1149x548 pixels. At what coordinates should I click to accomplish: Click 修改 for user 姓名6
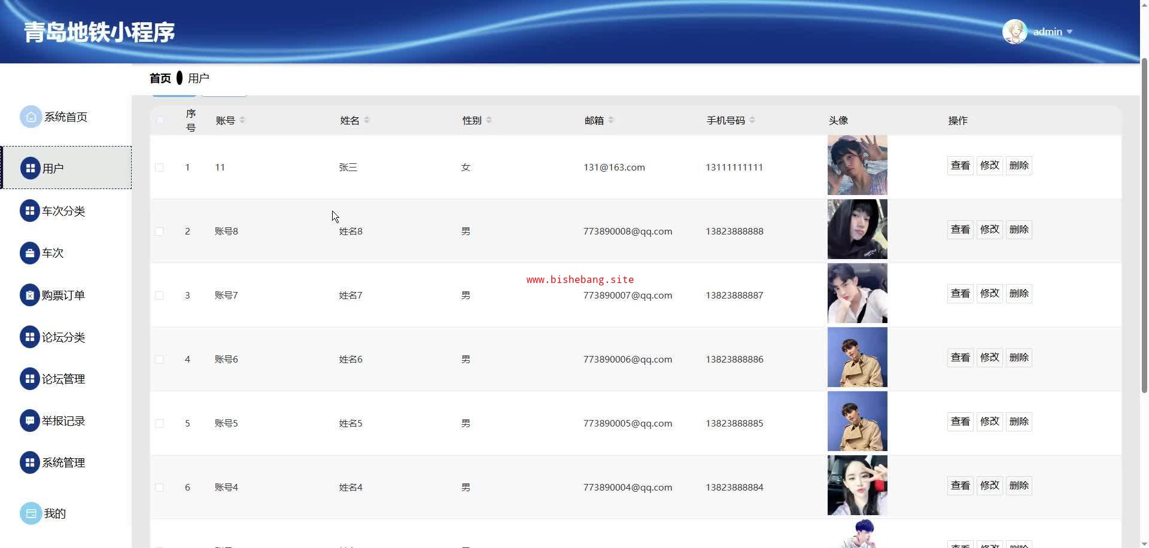click(x=990, y=358)
